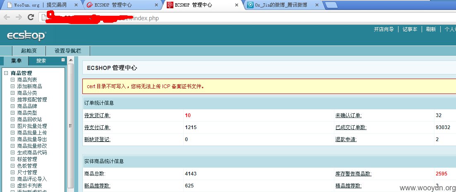Click the icon before 色板管理
This screenshot has height=192, width=456.
12,166
